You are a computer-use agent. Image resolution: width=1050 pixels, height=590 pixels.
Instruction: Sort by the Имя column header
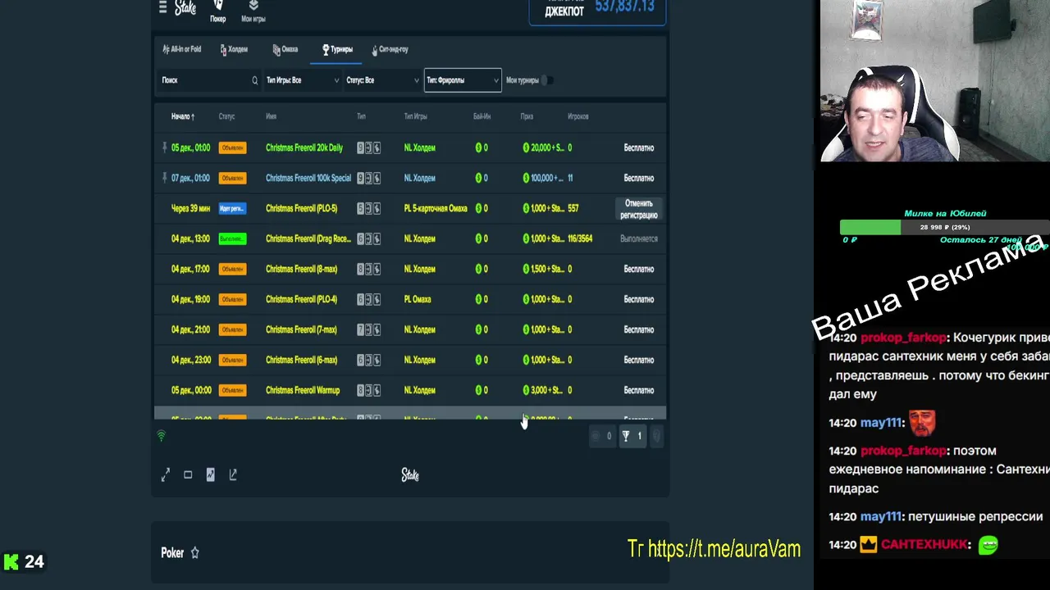click(x=271, y=116)
